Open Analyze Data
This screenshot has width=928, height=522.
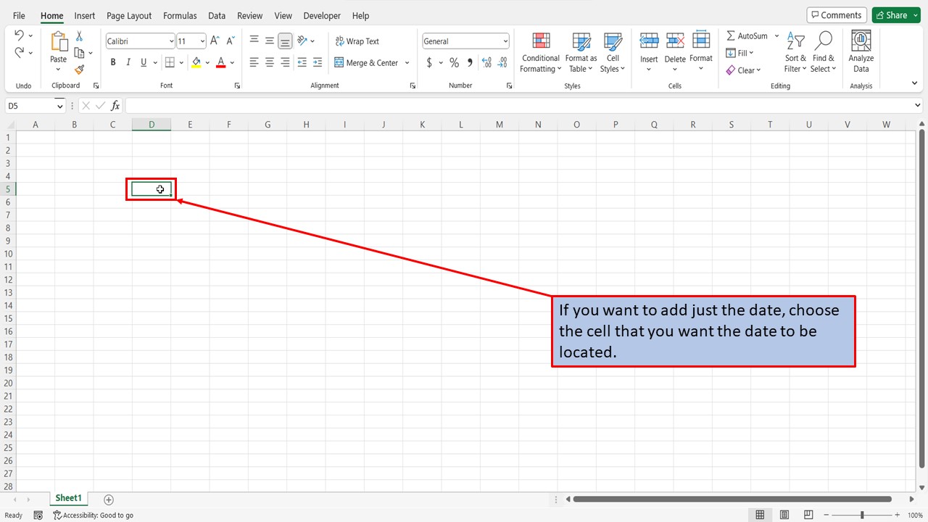(861, 49)
